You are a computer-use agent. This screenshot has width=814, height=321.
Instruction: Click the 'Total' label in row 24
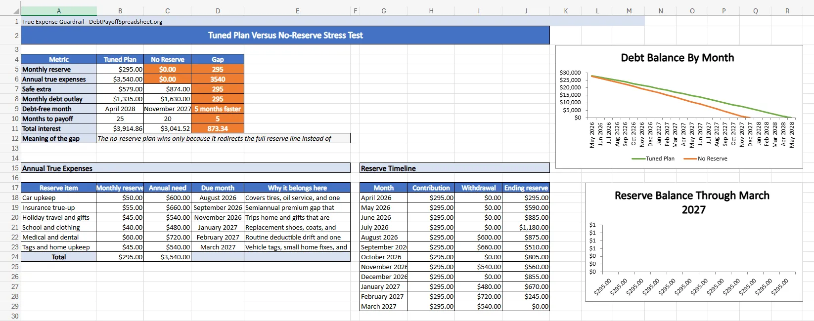[x=59, y=257]
